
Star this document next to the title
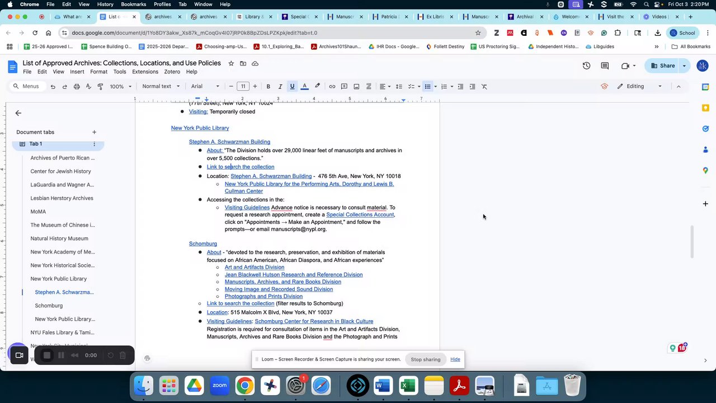pyautogui.click(x=231, y=63)
